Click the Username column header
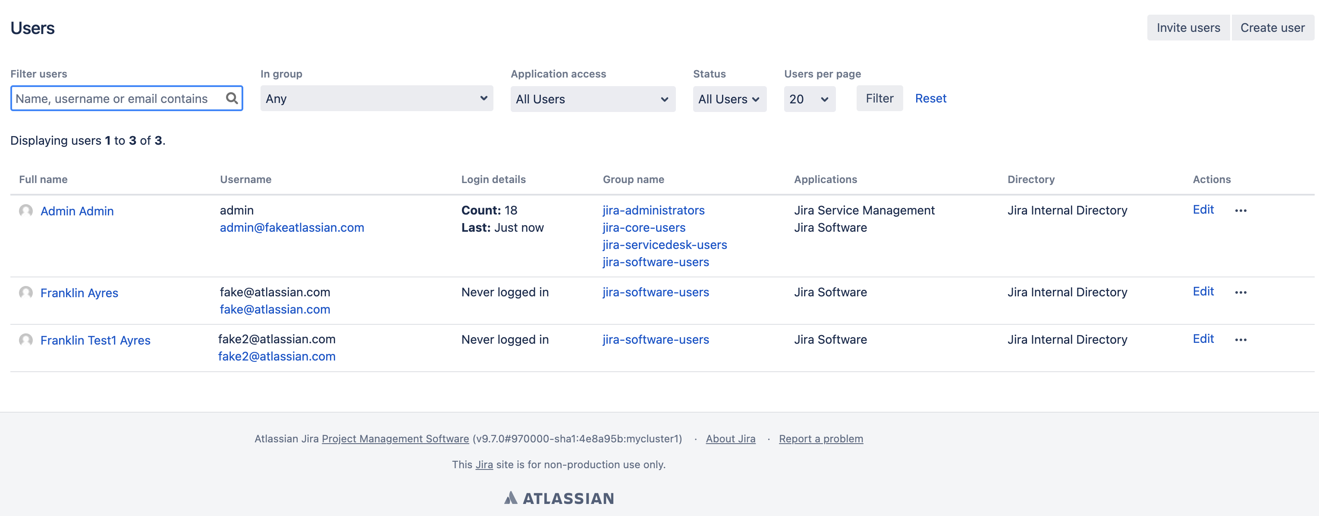 tap(245, 180)
